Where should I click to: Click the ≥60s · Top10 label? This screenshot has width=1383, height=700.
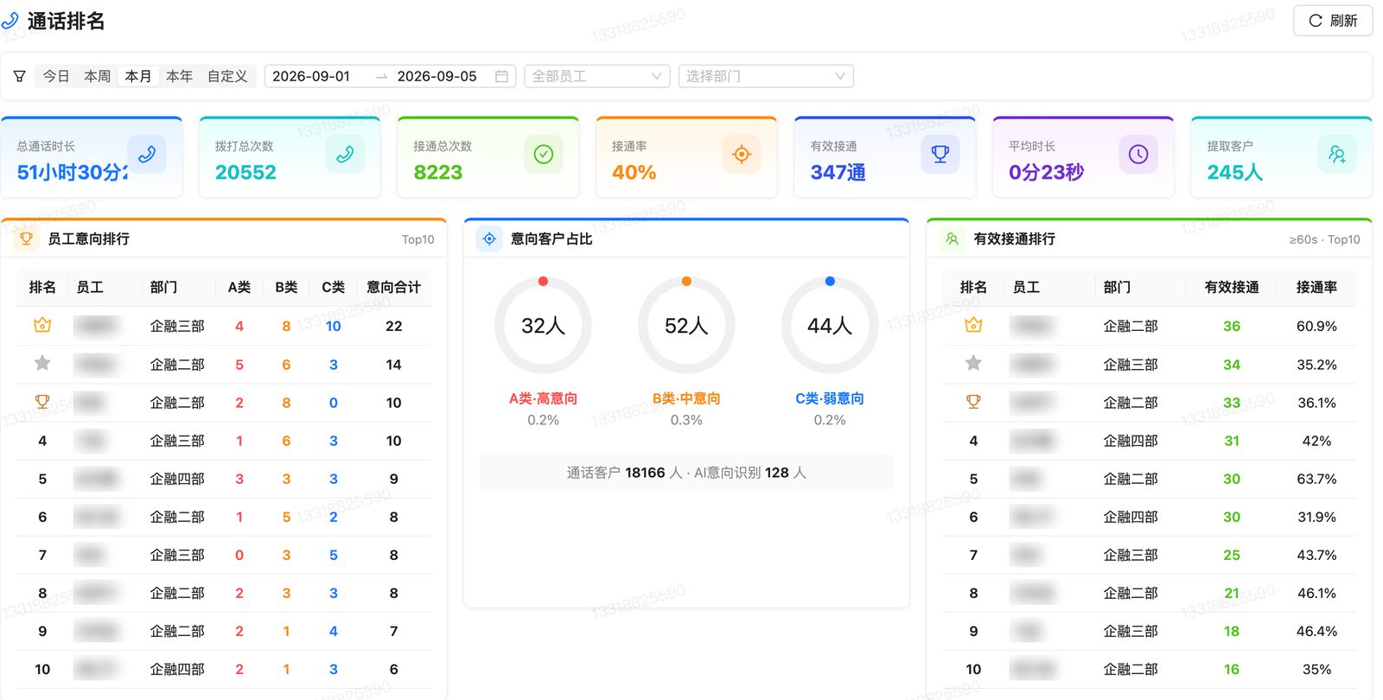tap(1324, 239)
